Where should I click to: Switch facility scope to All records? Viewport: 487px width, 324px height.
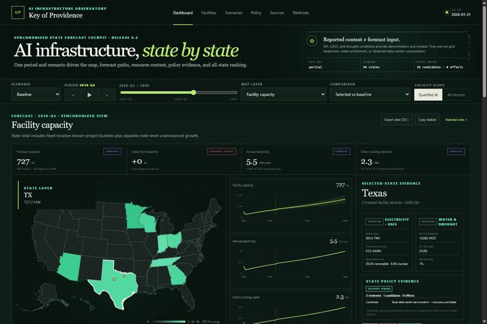point(456,95)
